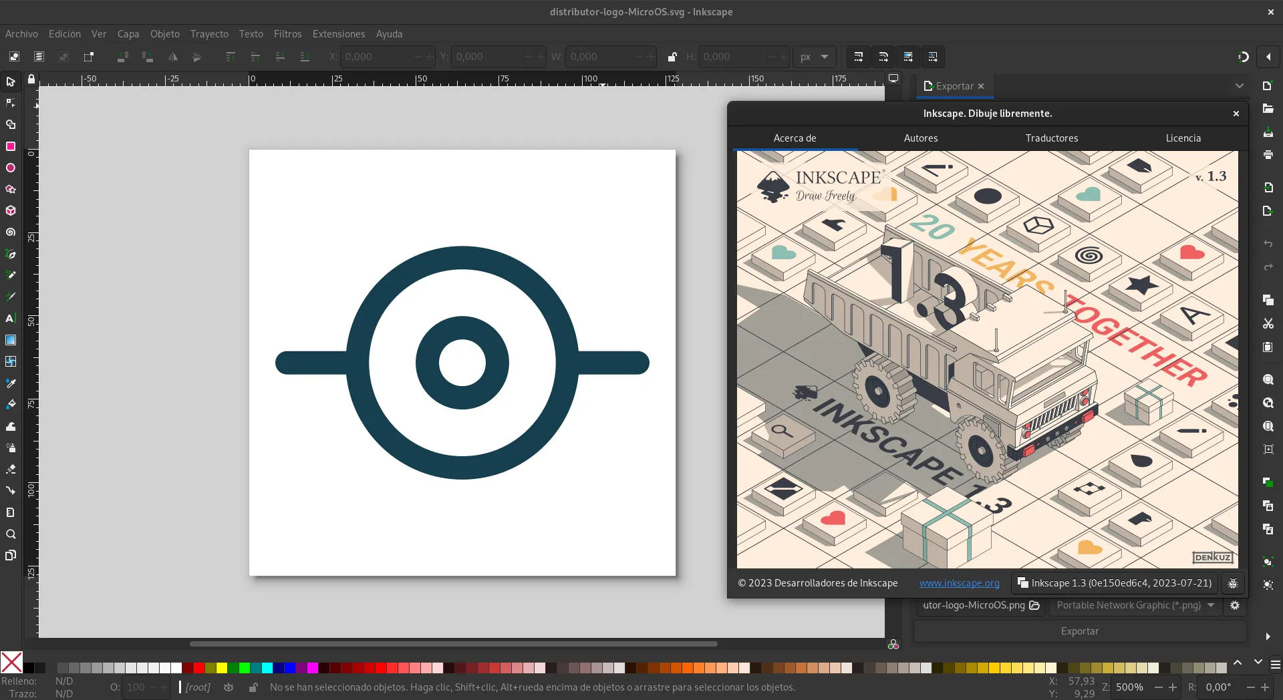This screenshot has height=700, width=1283.
Task: Select the Star and polygon tool
Action: click(x=11, y=189)
